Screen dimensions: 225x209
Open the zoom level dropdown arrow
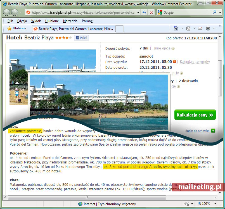[215, 204]
